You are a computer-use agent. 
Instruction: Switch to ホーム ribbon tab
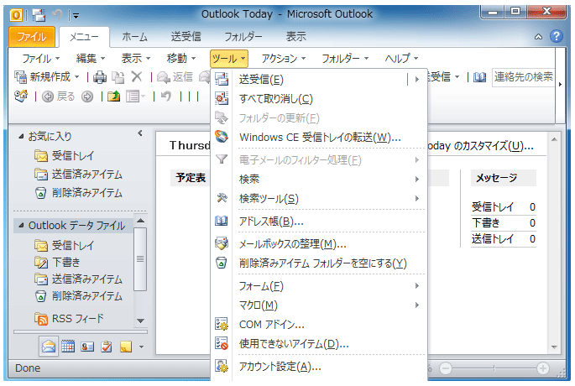coord(135,37)
